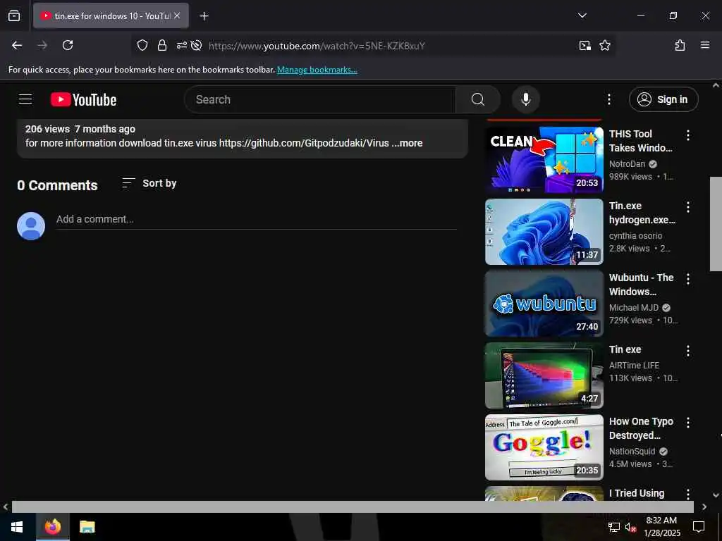
Task: Click the NationSquid channel name
Action: point(632,452)
